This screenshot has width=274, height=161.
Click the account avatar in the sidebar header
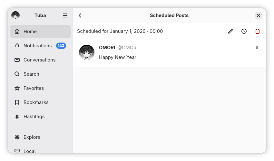[x=15, y=15]
